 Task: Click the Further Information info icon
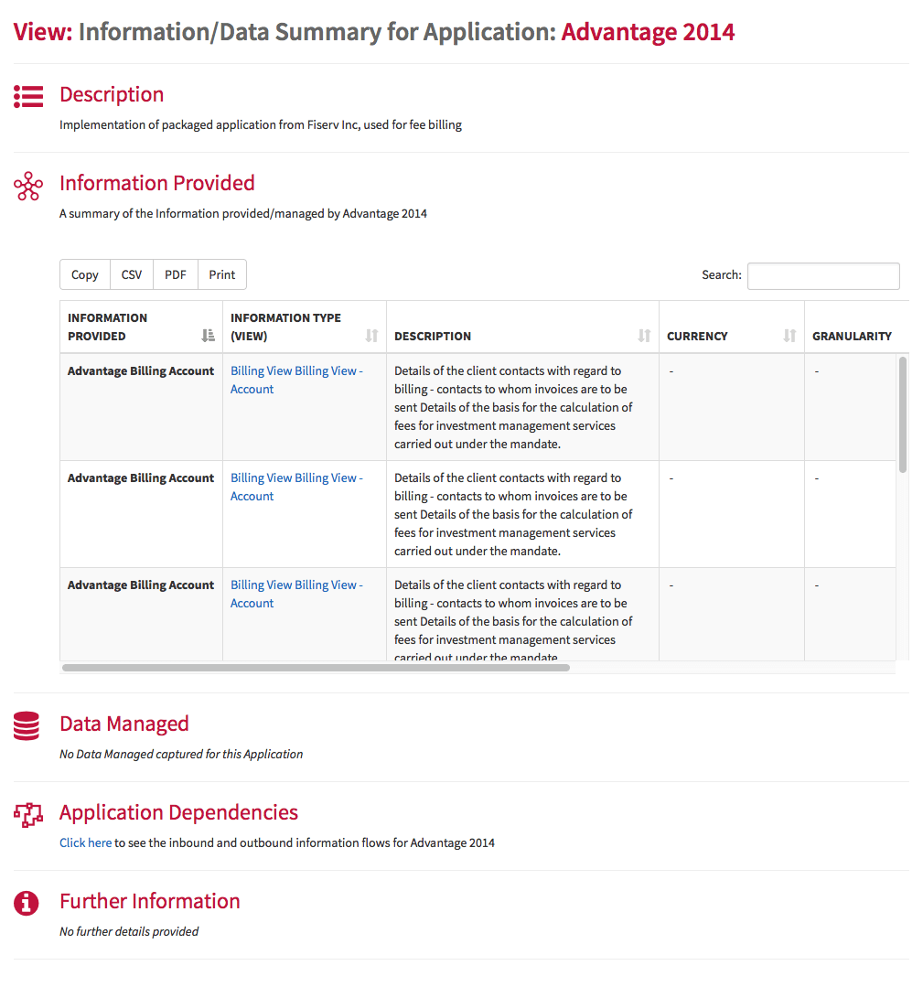[27, 903]
